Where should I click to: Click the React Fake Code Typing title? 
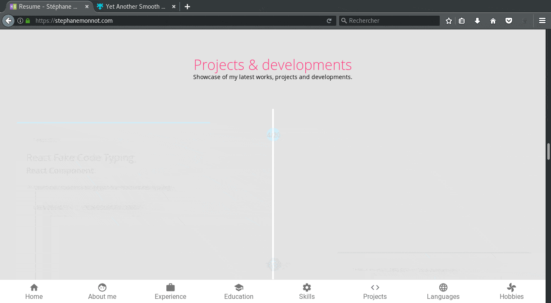click(x=81, y=158)
